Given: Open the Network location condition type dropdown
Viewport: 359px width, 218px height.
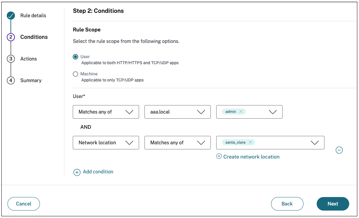Looking at the screenshot, I should (x=106, y=143).
